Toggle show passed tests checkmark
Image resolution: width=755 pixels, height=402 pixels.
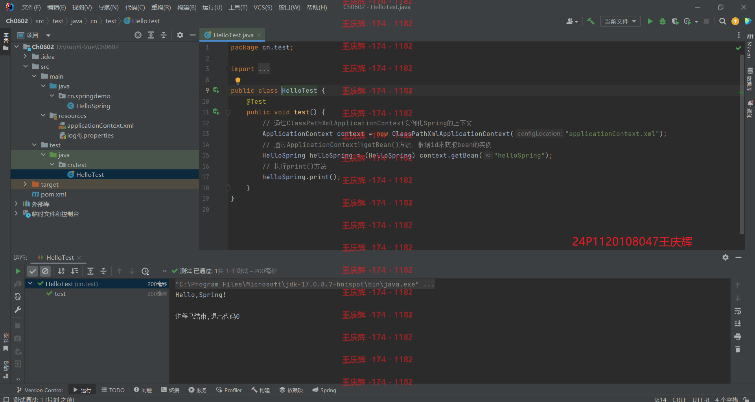click(33, 271)
